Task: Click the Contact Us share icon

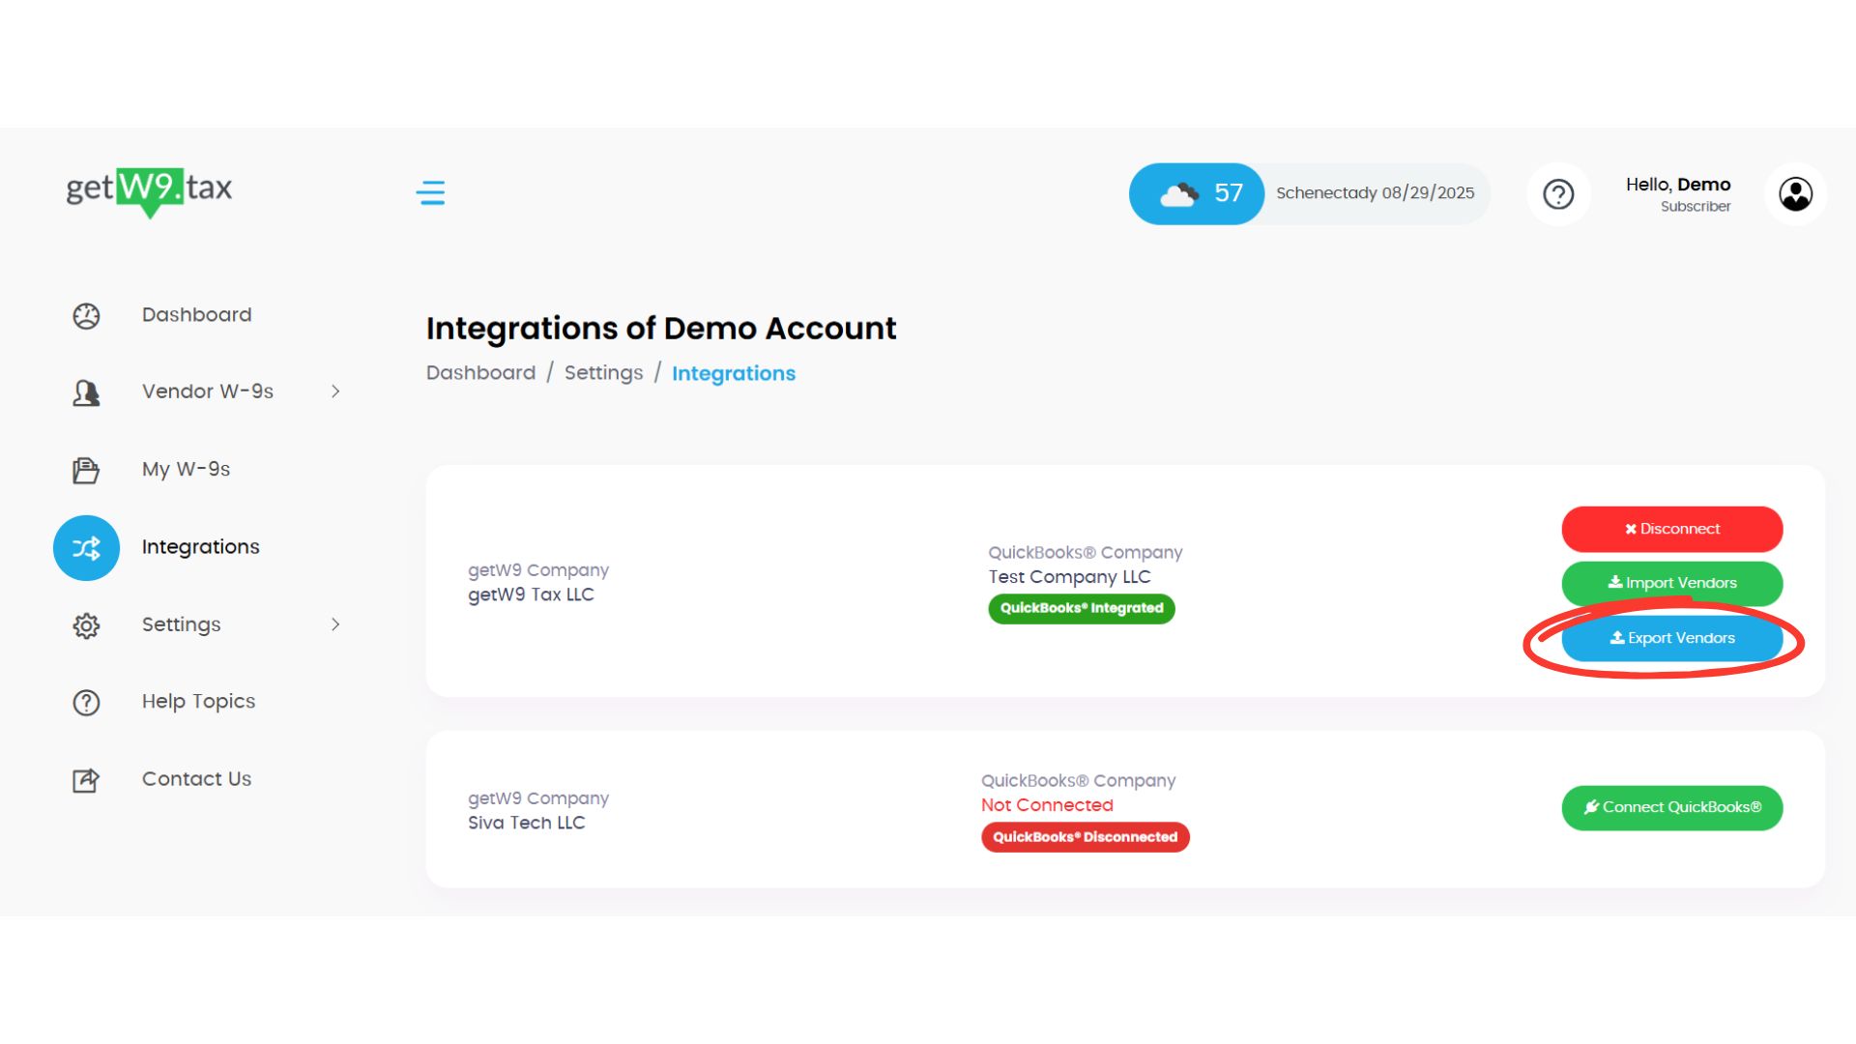Action: click(86, 780)
